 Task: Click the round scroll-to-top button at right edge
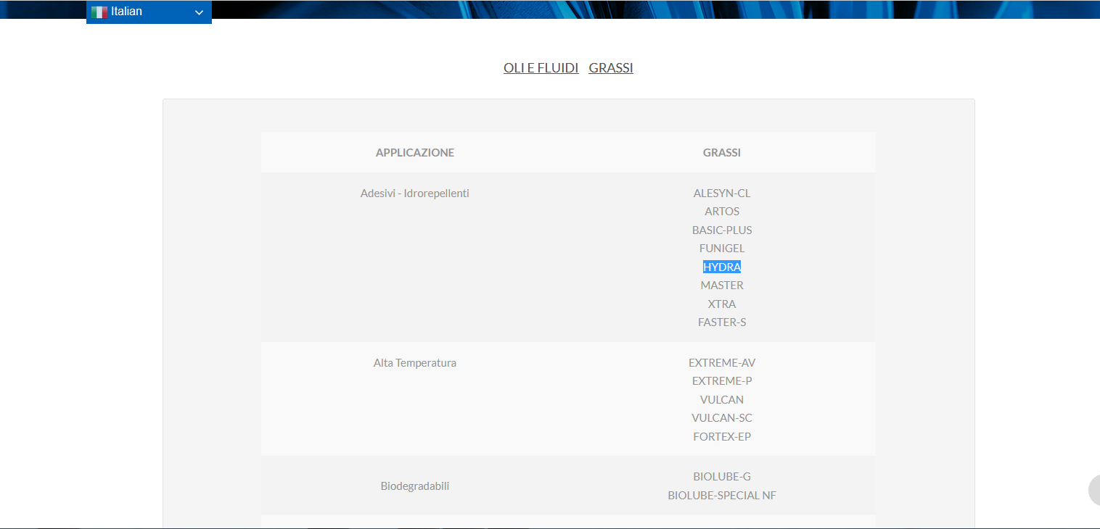coord(1094,491)
